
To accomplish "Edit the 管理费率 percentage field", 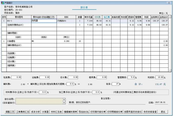I will click(131, 77).
